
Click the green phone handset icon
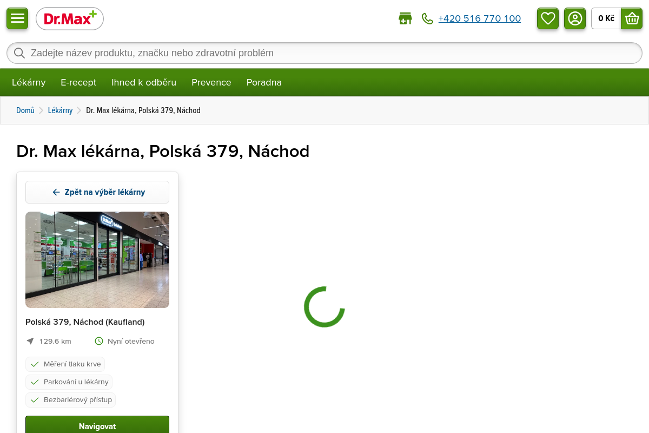[x=427, y=19]
